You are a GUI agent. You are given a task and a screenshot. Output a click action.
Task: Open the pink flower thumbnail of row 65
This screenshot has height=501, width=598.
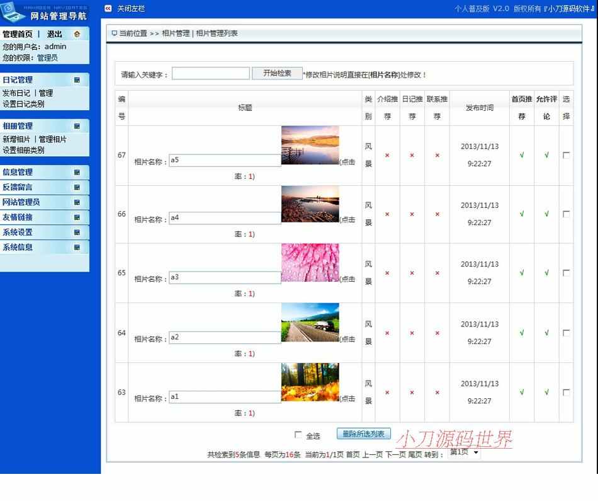click(310, 262)
